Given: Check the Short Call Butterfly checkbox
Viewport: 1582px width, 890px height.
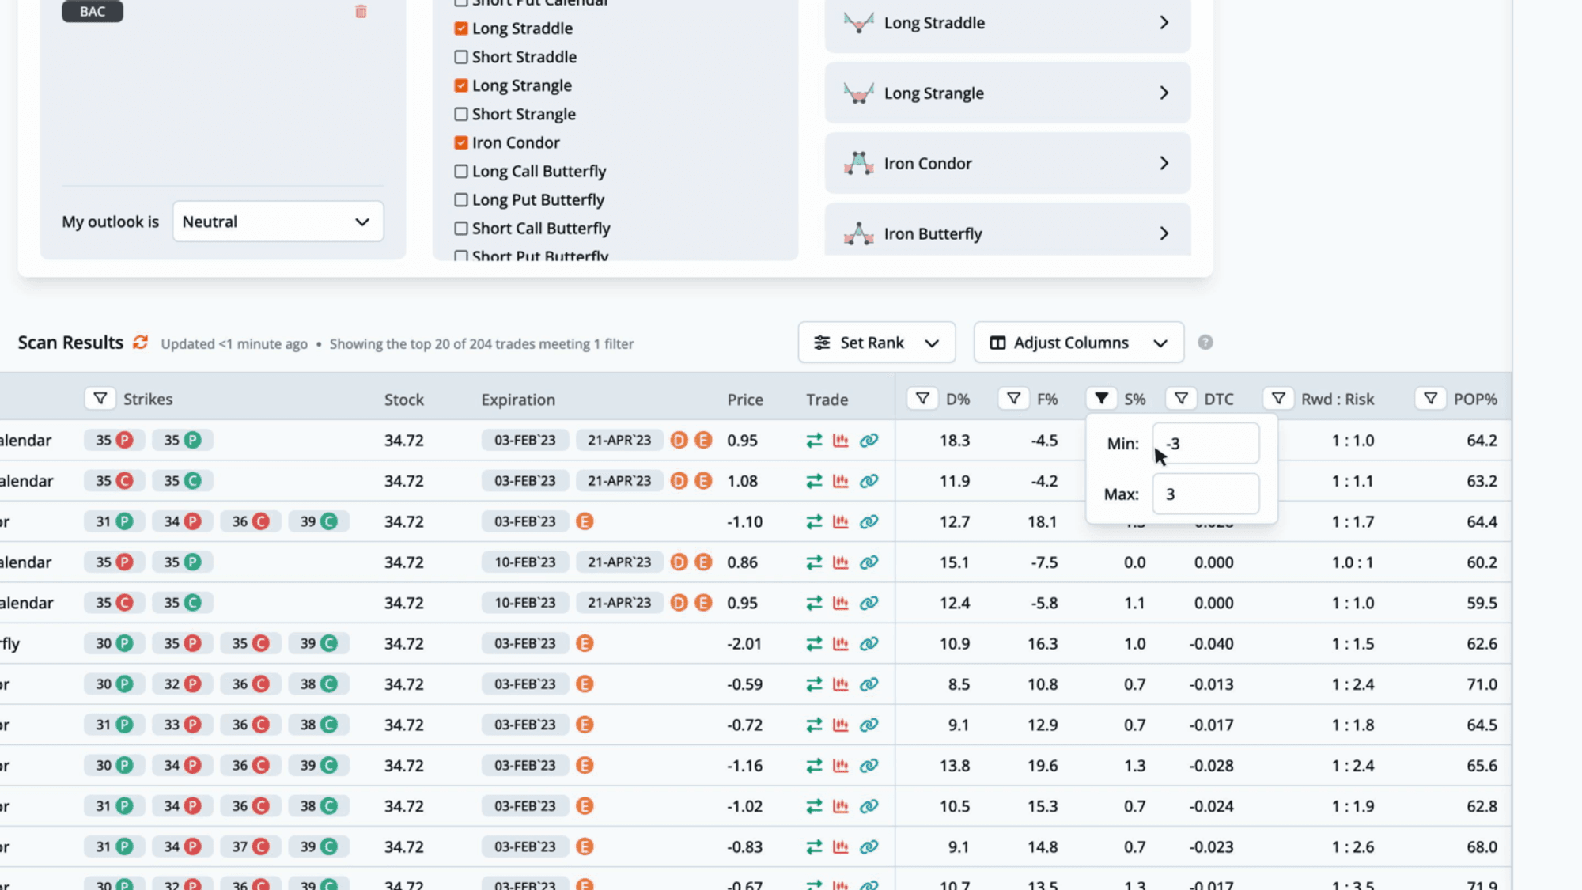Looking at the screenshot, I should tap(461, 228).
